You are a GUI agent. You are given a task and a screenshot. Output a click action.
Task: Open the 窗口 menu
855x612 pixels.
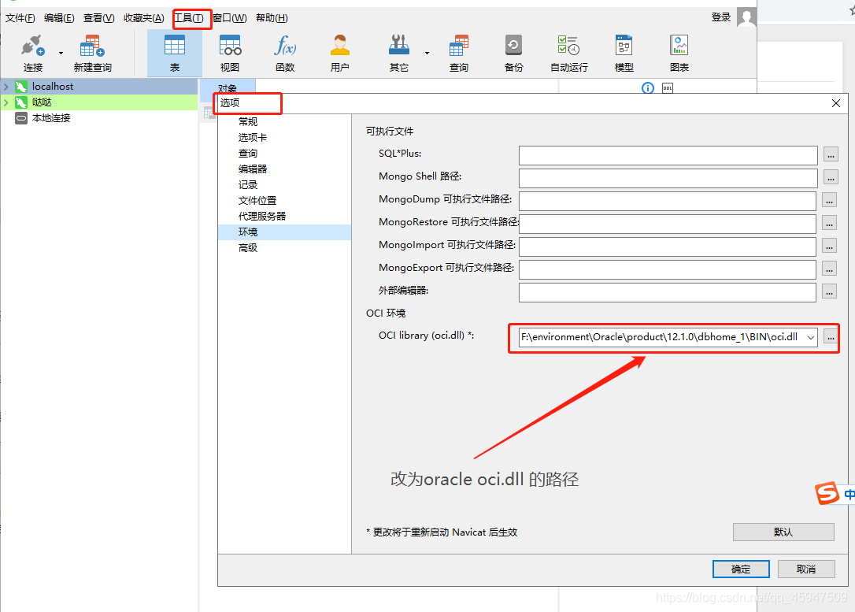pyautogui.click(x=230, y=18)
